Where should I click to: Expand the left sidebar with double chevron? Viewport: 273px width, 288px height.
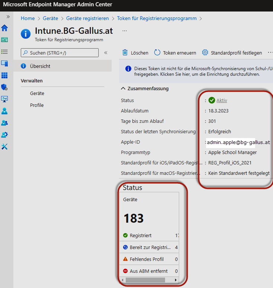coord(8,17)
